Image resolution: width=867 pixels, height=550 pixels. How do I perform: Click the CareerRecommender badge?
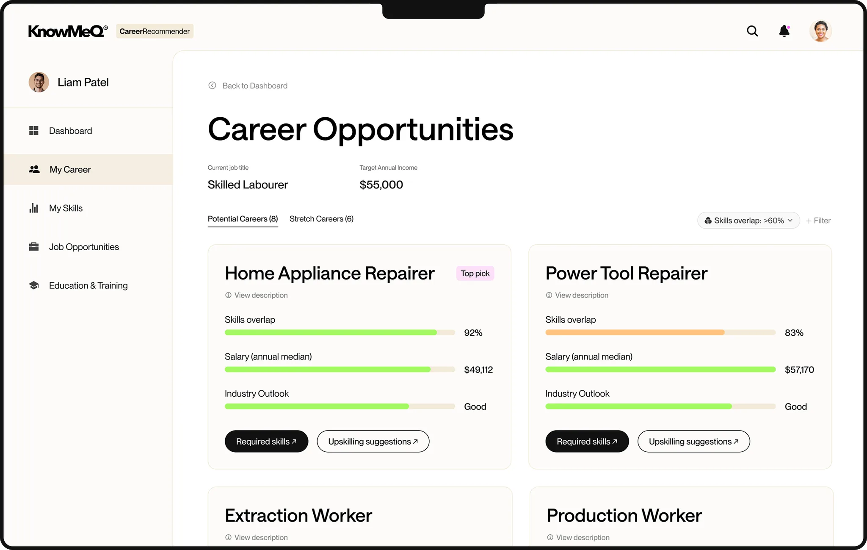click(x=155, y=31)
